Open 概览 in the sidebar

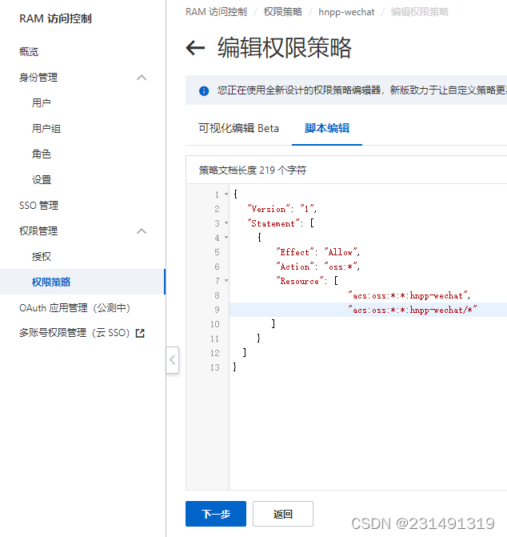click(29, 52)
